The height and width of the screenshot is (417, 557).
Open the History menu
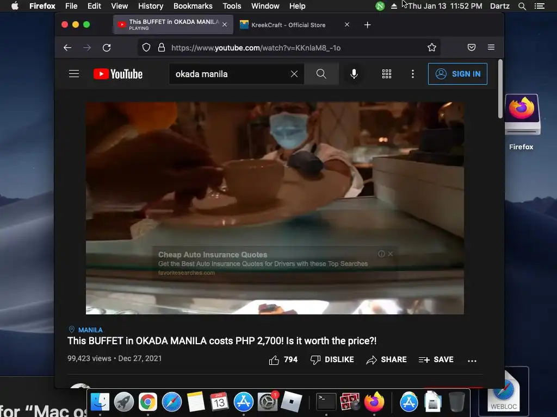[x=151, y=6]
